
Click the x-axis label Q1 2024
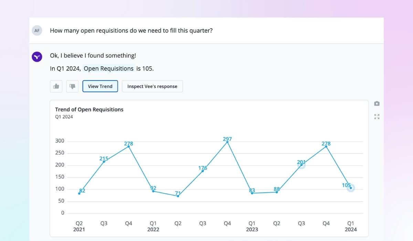351,226
